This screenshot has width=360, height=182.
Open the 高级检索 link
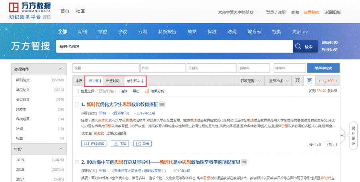click(x=330, y=43)
